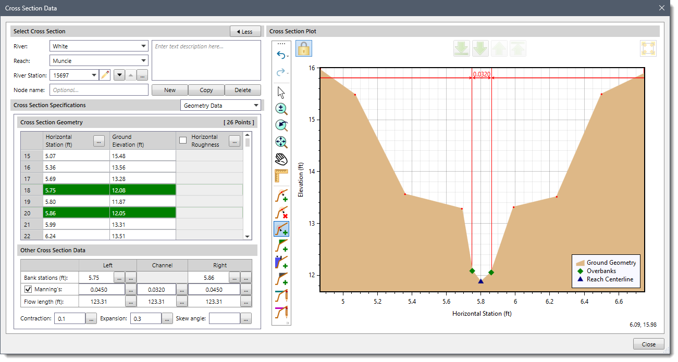This screenshot has height=362, width=678.
Task: Expand the Geometry Data dropdown
Action: [x=220, y=106]
